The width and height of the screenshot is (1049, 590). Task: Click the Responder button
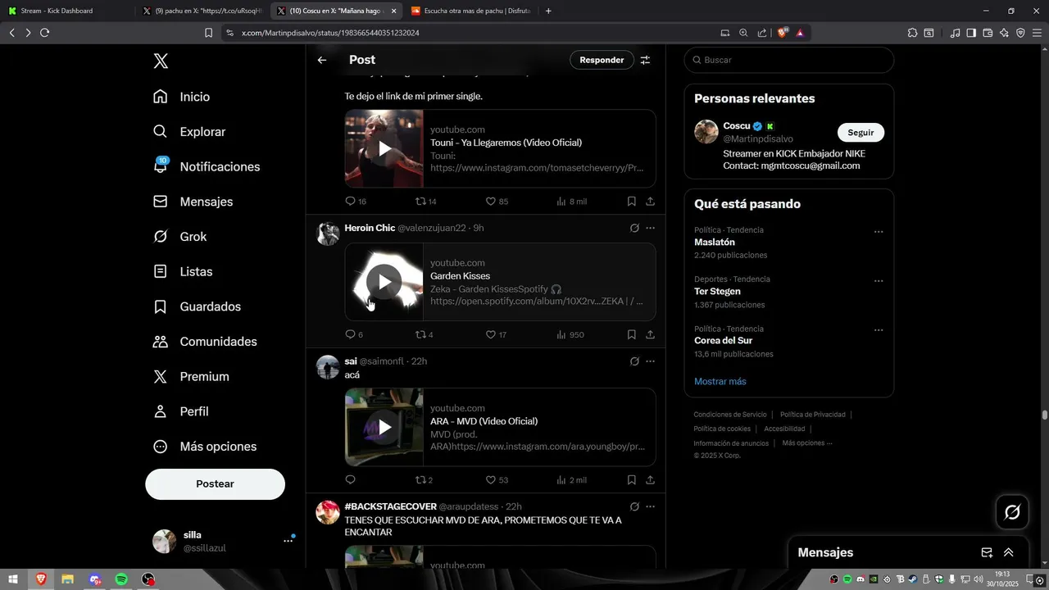tap(602, 60)
